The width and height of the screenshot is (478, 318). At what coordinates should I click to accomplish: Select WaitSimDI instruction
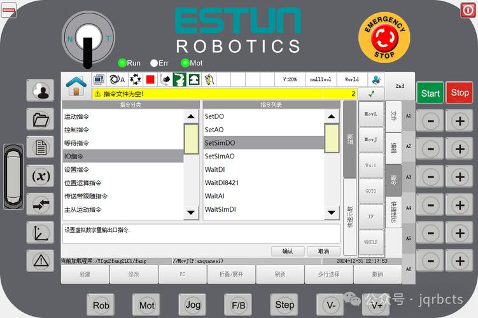pyautogui.click(x=264, y=210)
